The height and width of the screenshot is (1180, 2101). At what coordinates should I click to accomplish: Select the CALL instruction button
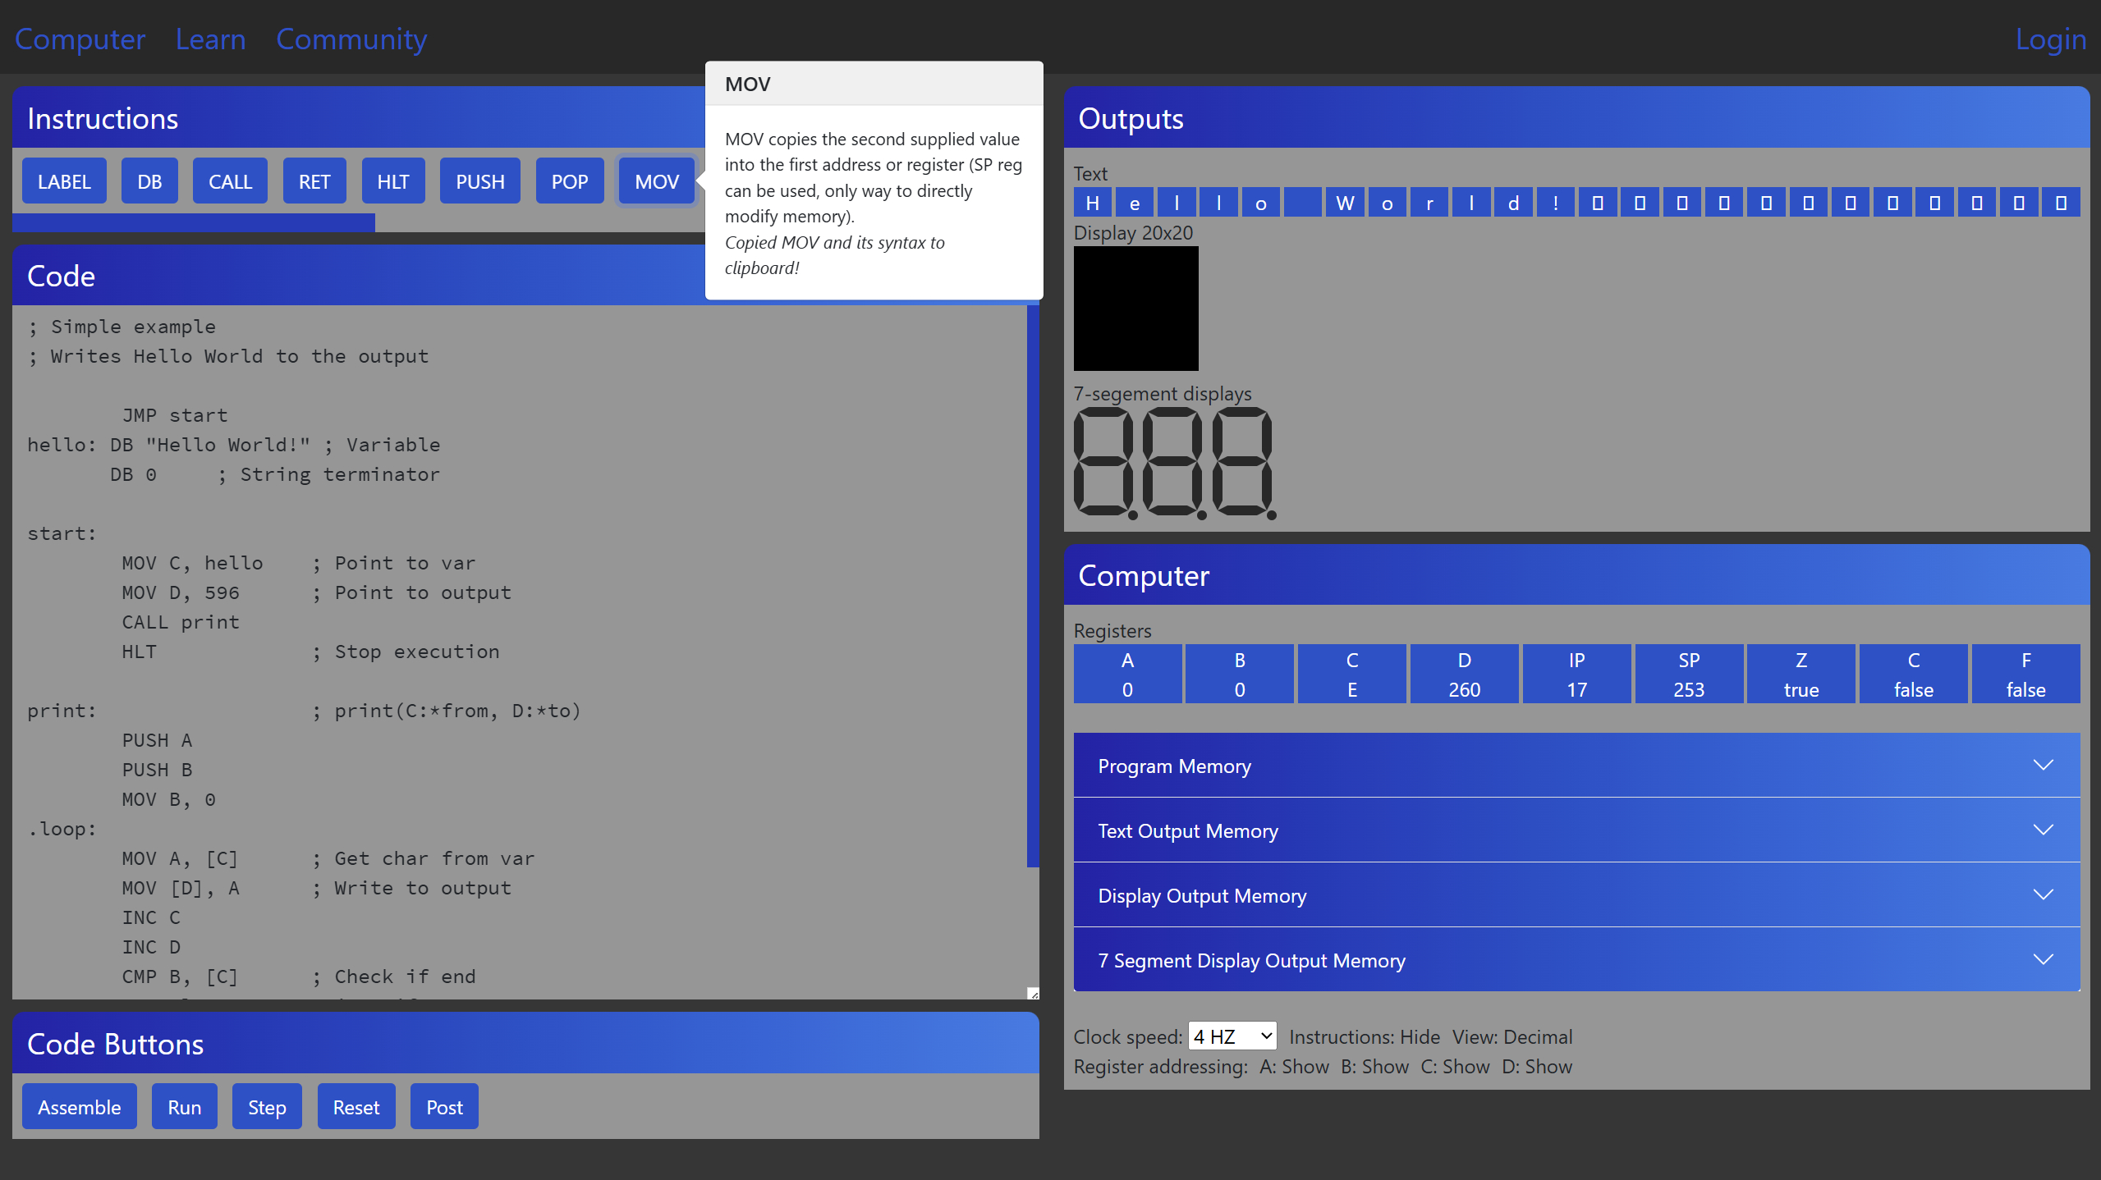tap(230, 181)
